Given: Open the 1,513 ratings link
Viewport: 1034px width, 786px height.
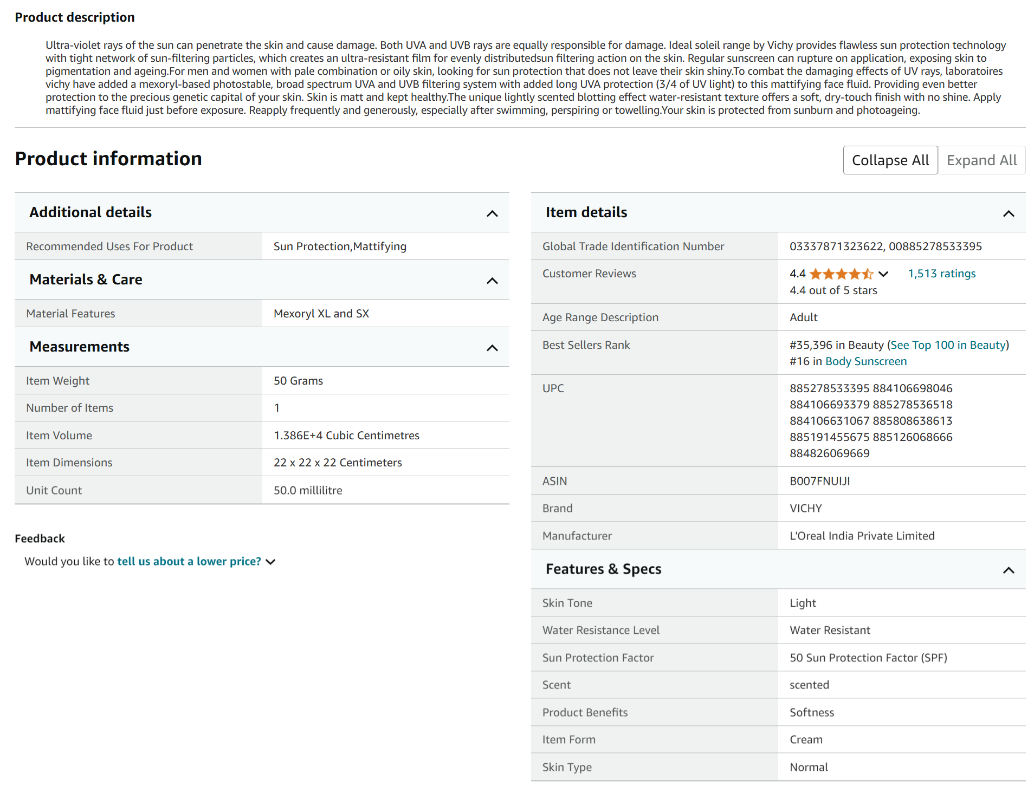Looking at the screenshot, I should (941, 274).
